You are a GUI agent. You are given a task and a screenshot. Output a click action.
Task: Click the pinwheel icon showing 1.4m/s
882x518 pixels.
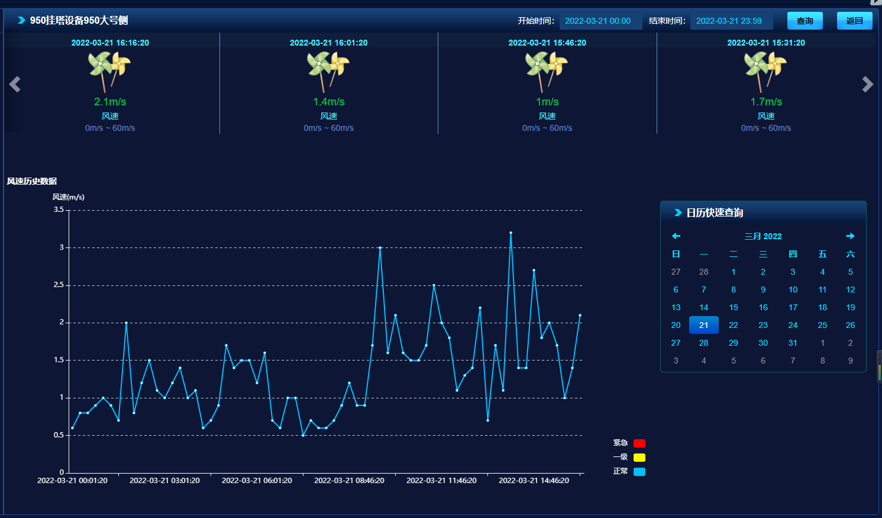click(x=328, y=71)
